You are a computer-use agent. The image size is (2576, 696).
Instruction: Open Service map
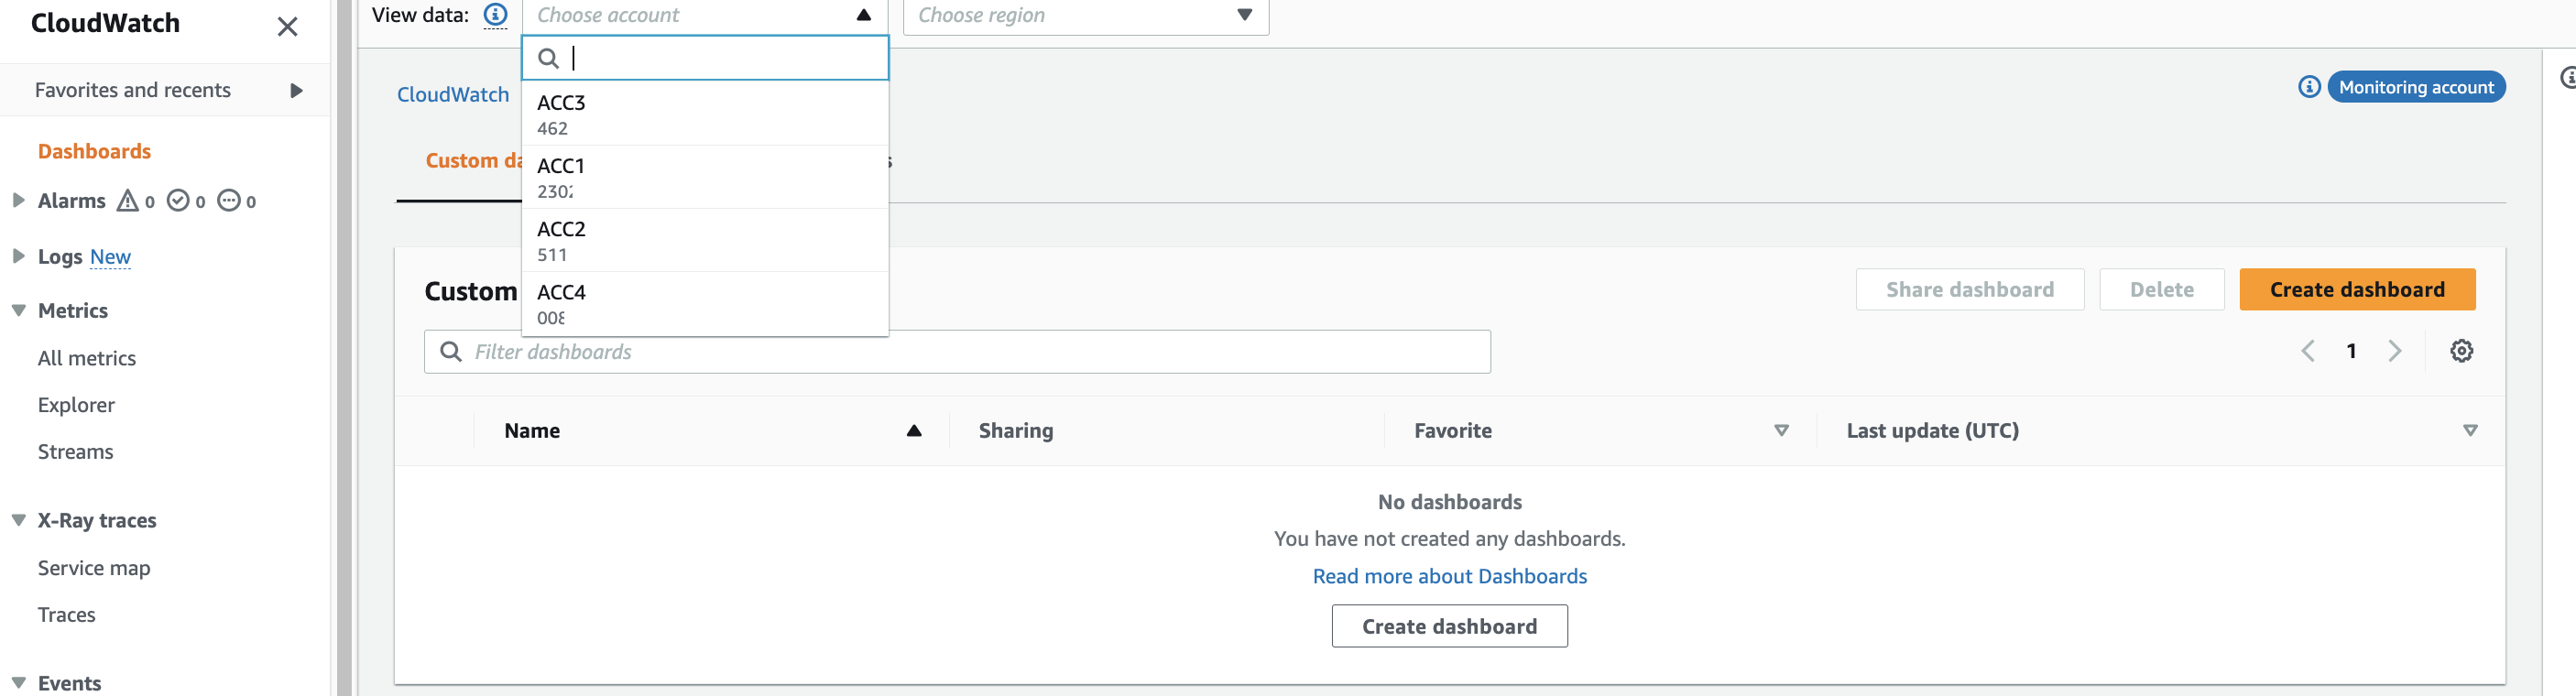pyautogui.click(x=94, y=568)
